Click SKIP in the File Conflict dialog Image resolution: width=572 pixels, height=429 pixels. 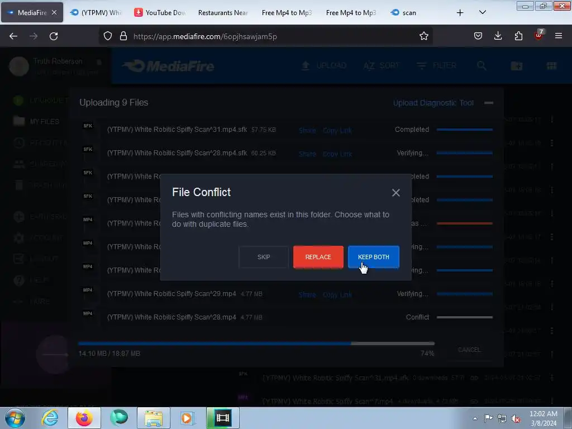[x=264, y=257]
